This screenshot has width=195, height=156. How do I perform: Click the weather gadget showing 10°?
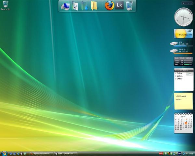183,33
